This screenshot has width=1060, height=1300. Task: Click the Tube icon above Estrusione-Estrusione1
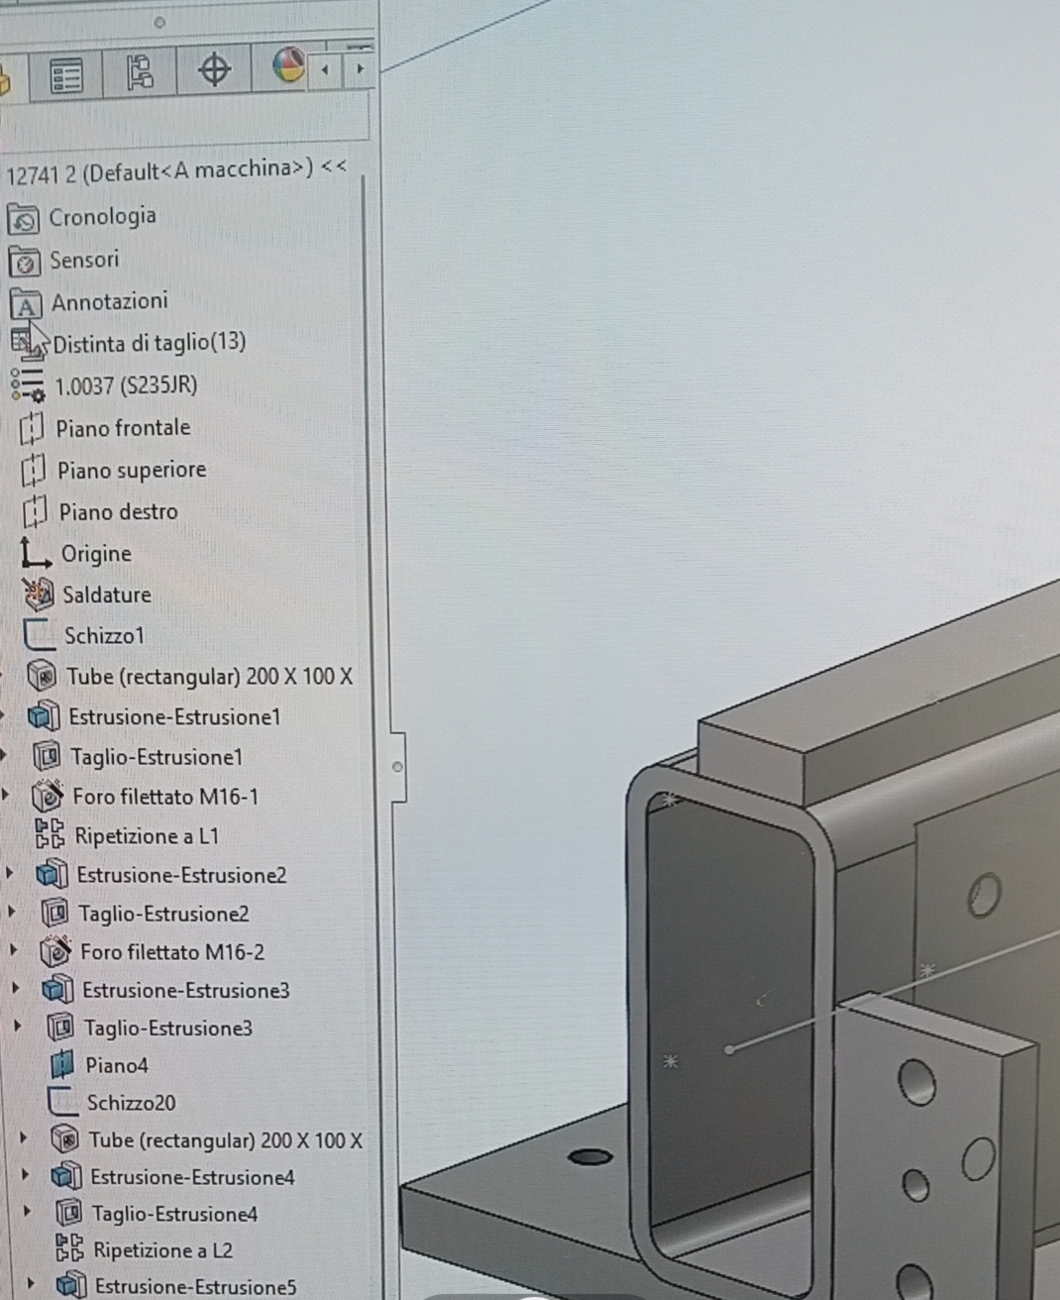point(43,677)
